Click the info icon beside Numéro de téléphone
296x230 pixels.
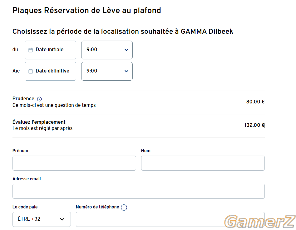coord(124,207)
